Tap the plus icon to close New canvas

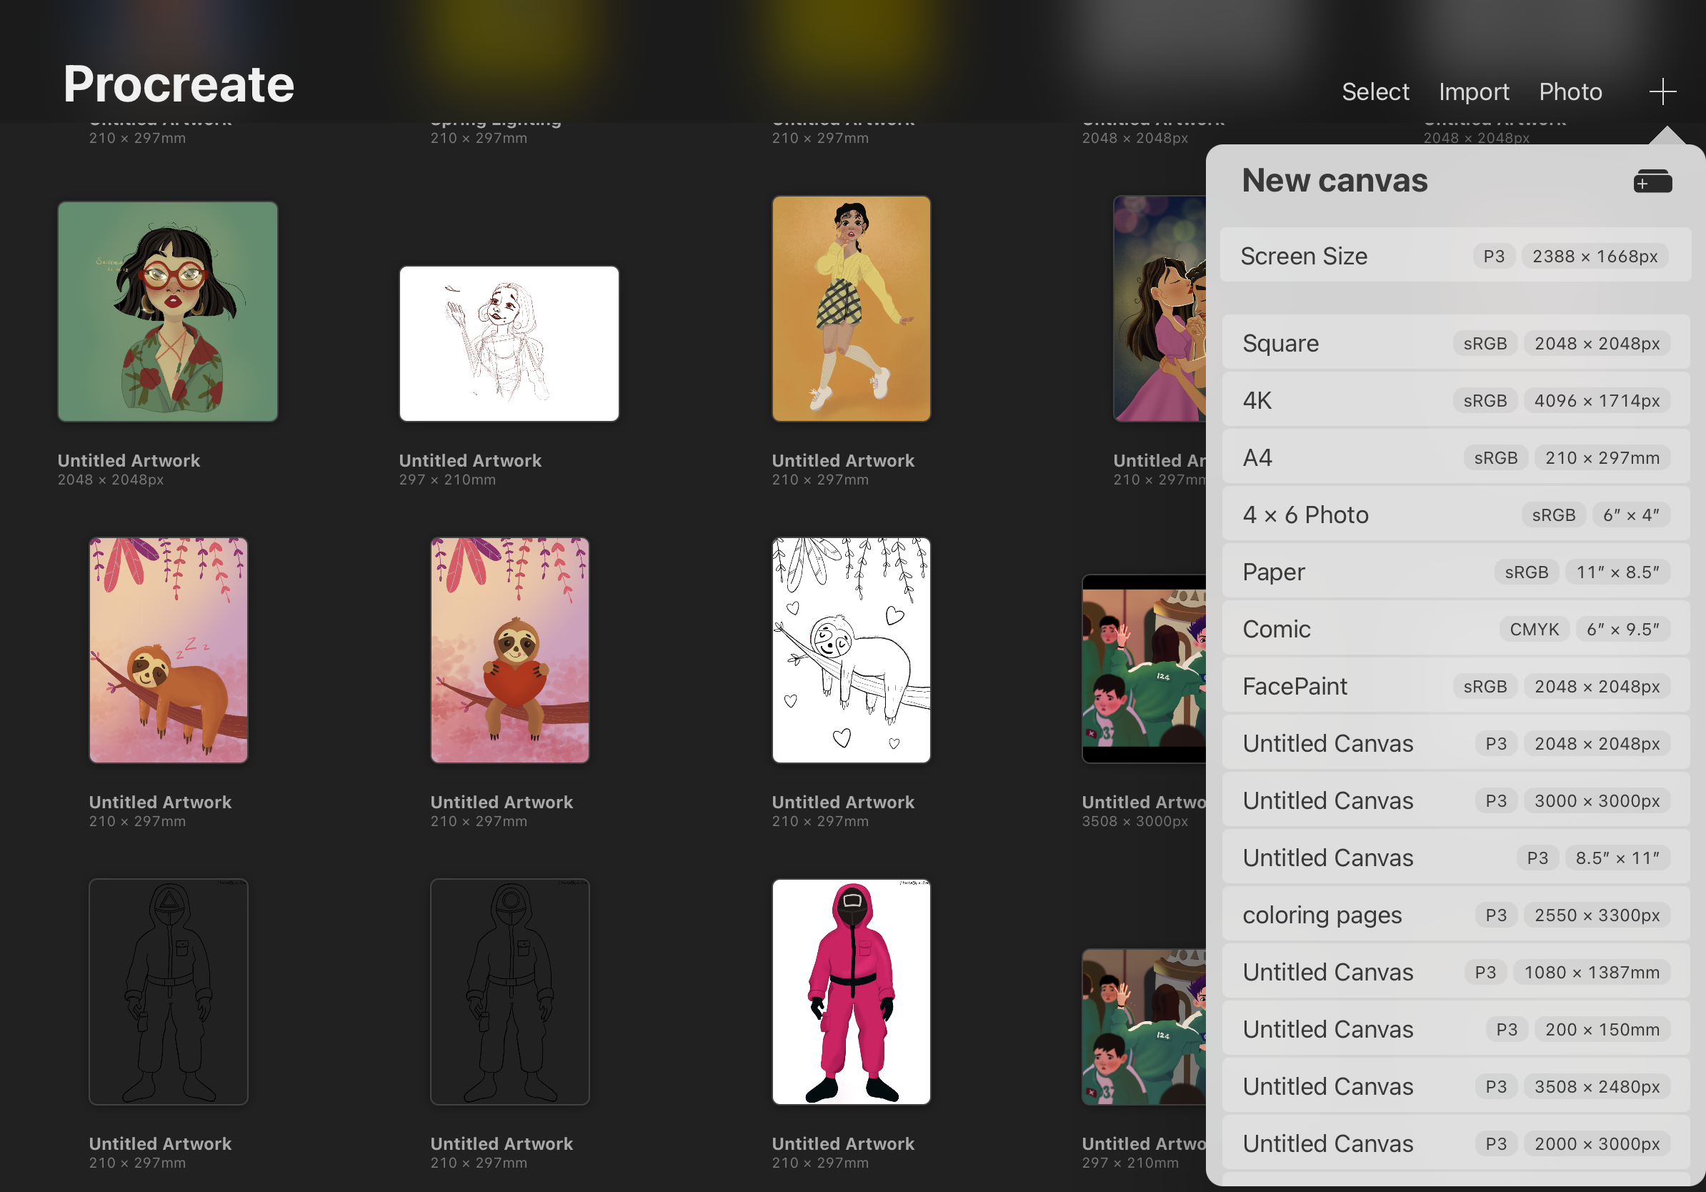[x=1663, y=91]
